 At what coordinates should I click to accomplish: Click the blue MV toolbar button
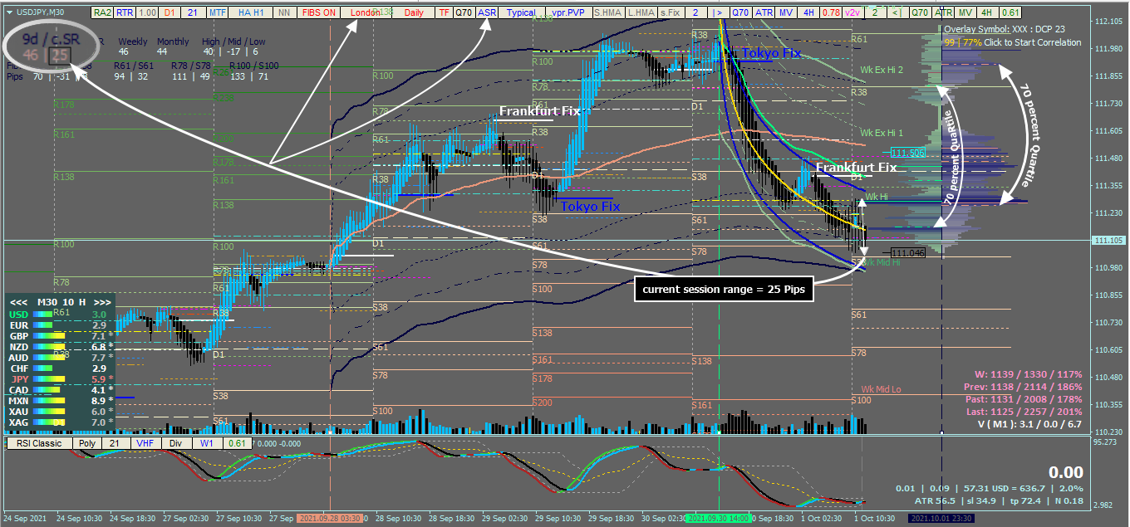(786, 12)
